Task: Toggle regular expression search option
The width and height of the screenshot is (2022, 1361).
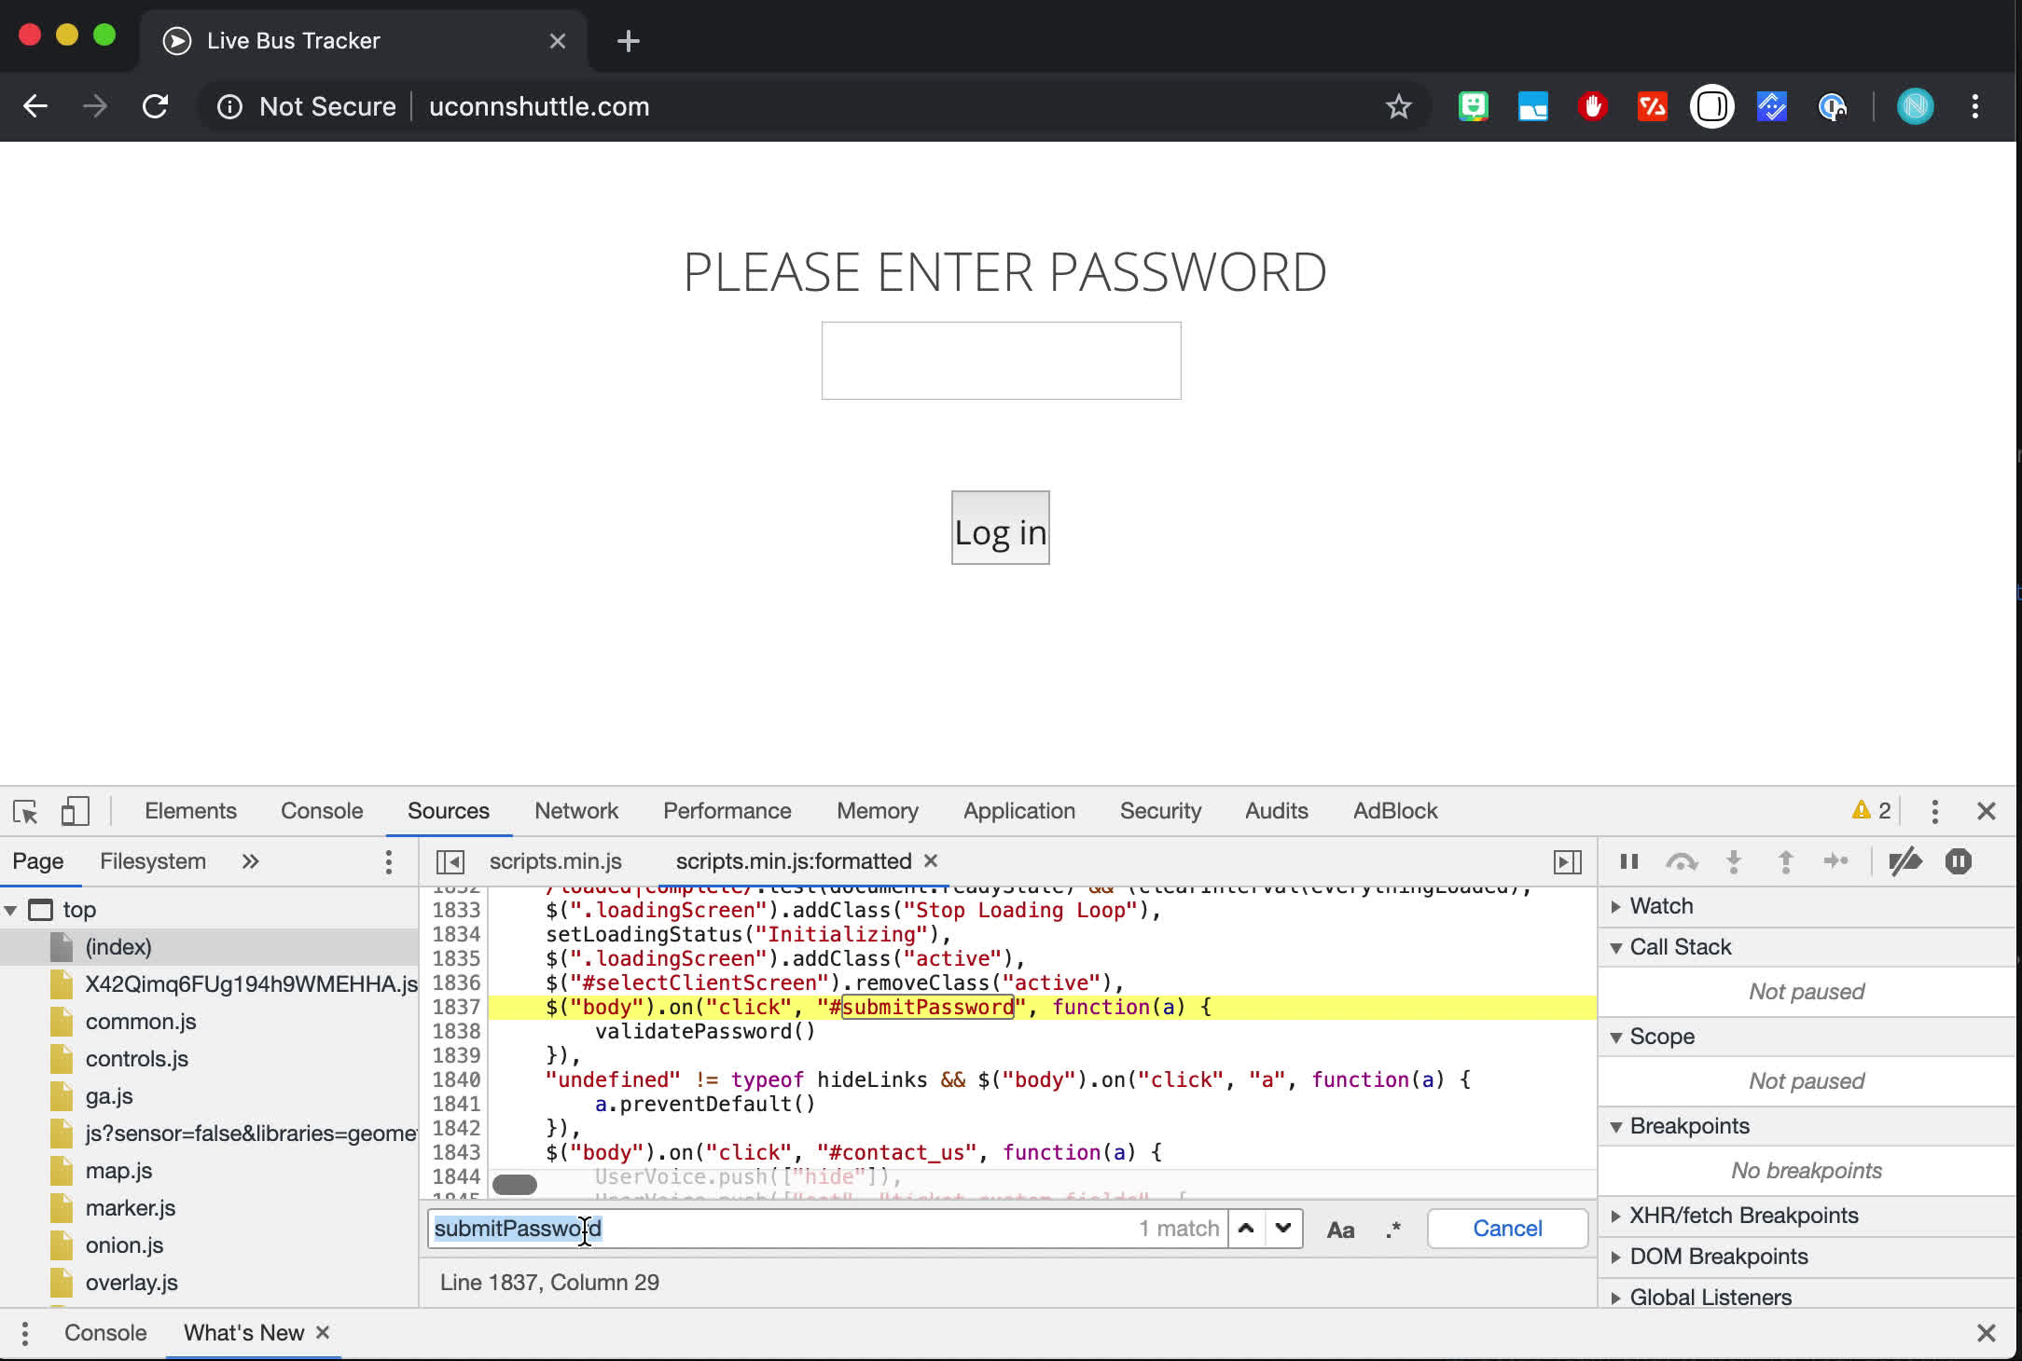Action: pos(1393,1230)
